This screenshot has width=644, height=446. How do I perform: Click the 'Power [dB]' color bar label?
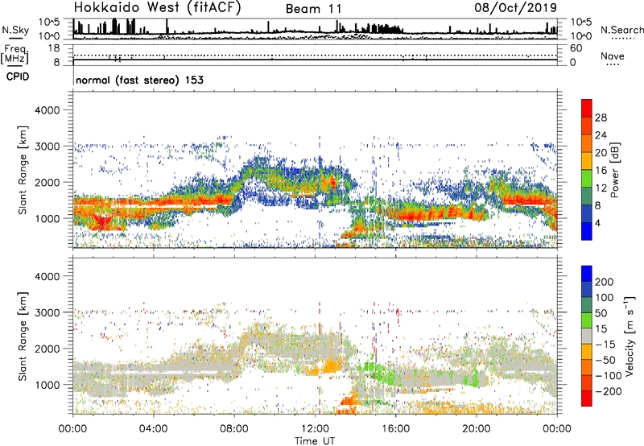pos(614,170)
